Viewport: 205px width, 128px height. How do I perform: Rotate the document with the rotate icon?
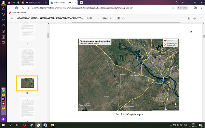(123, 18)
